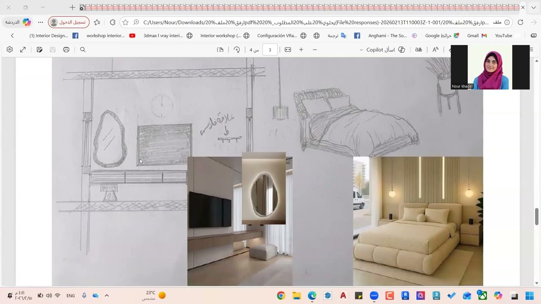Open the weather widget showing 23°C

[154, 296]
